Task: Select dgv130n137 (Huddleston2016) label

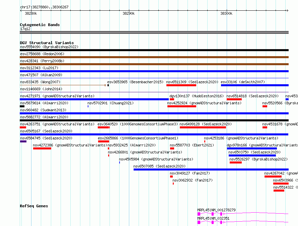Action: pyautogui.click(x=197, y=96)
